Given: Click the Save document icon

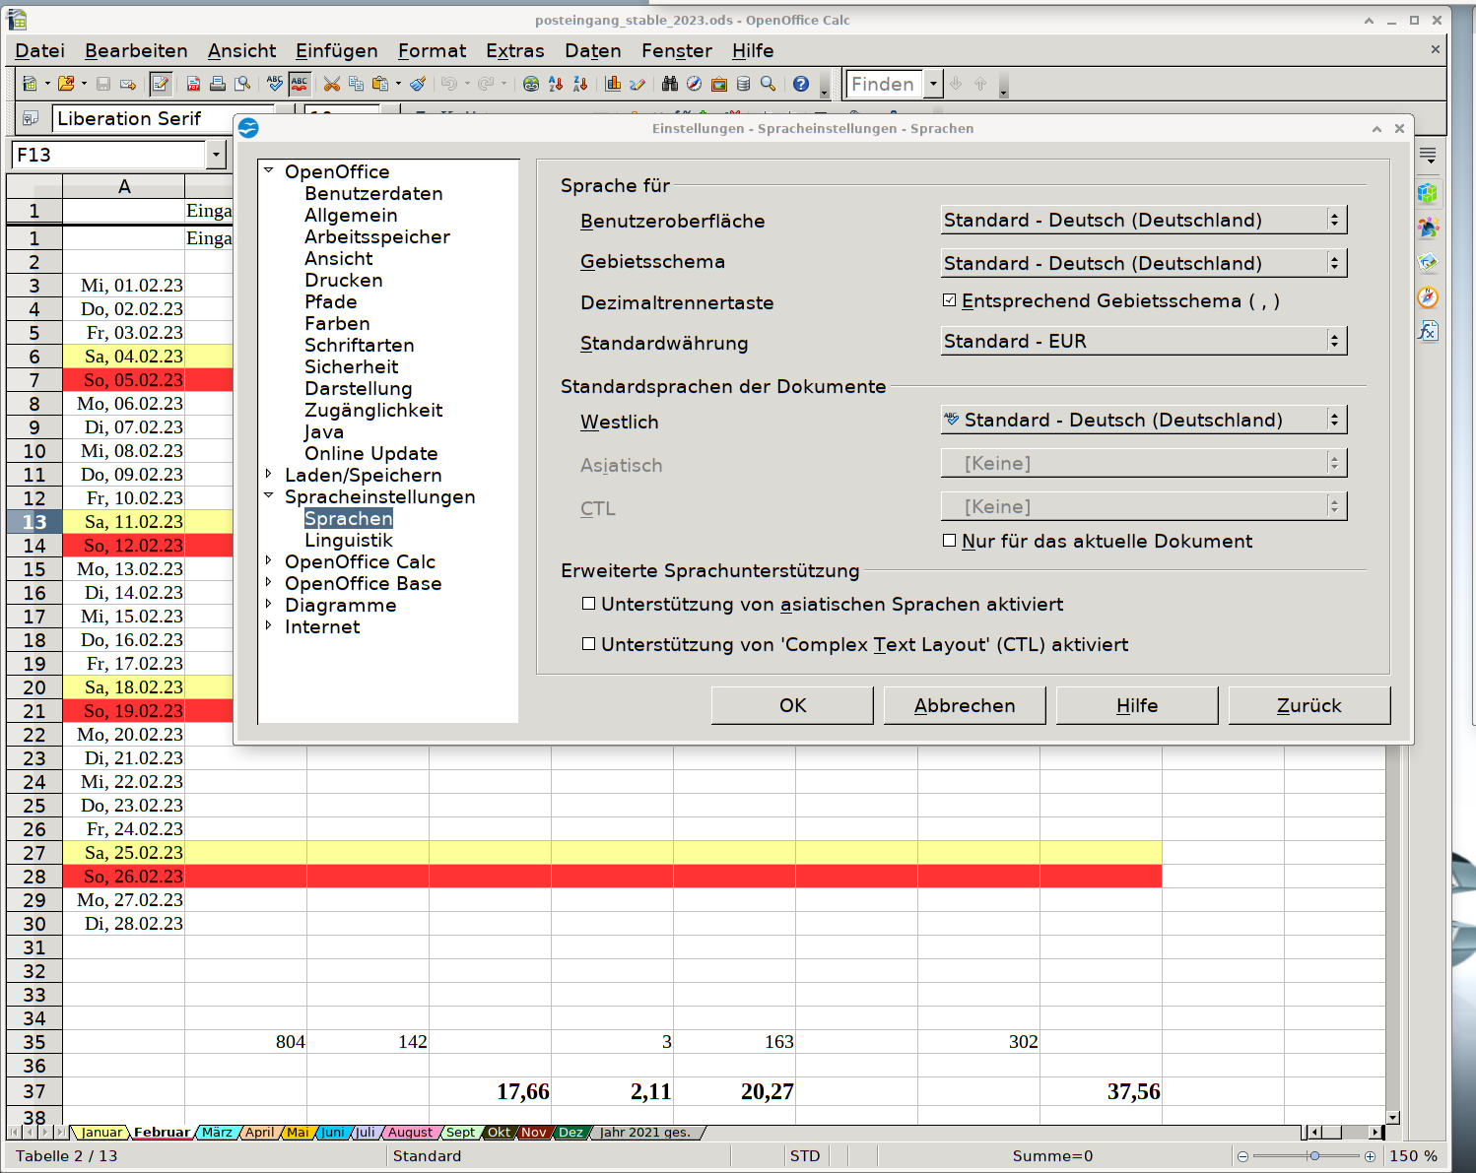Looking at the screenshot, I should (103, 84).
